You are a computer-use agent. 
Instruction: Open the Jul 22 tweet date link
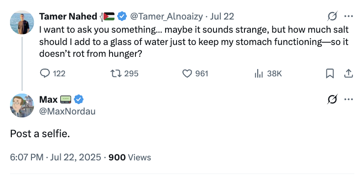pos(222,16)
